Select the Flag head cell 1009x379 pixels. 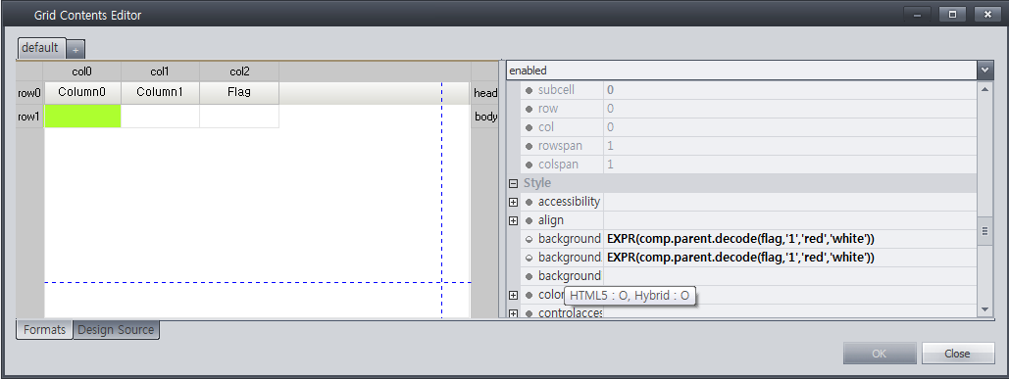[238, 92]
